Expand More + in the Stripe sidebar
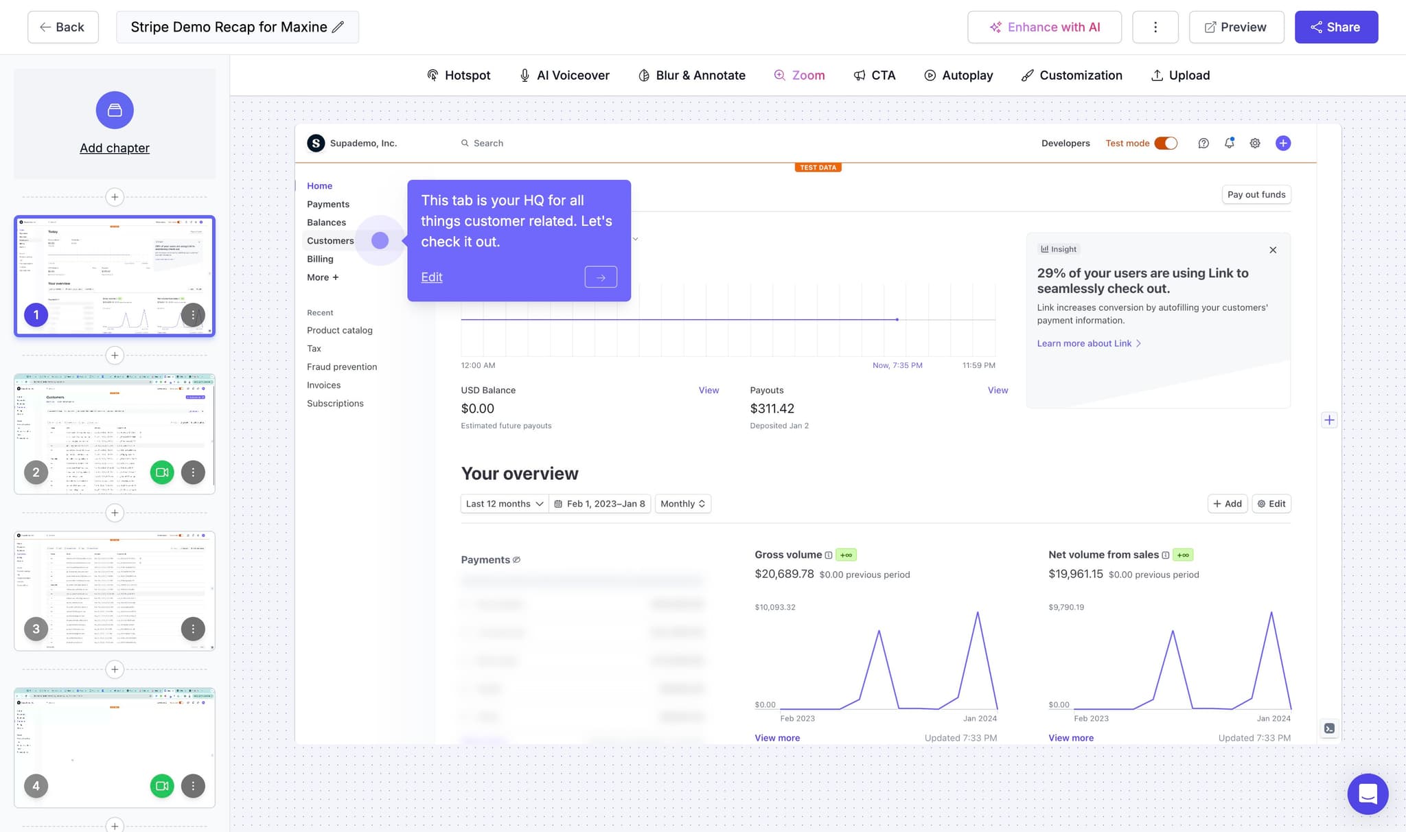The height and width of the screenshot is (832, 1406). click(x=323, y=277)
